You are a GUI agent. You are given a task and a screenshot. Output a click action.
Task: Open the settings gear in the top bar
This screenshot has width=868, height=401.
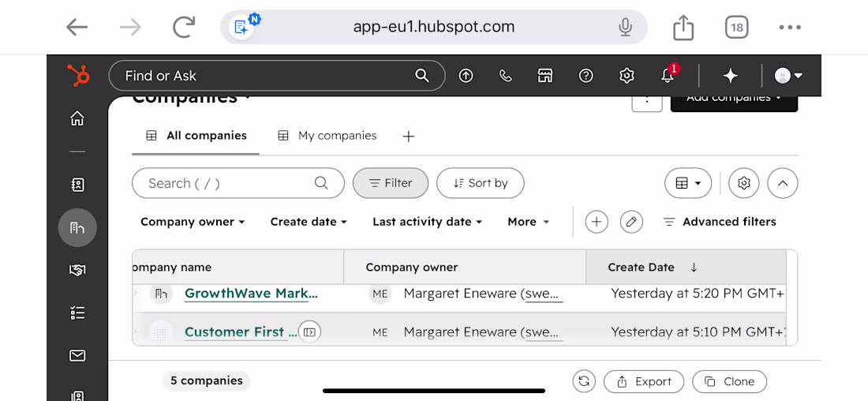[x=626, y=76]
